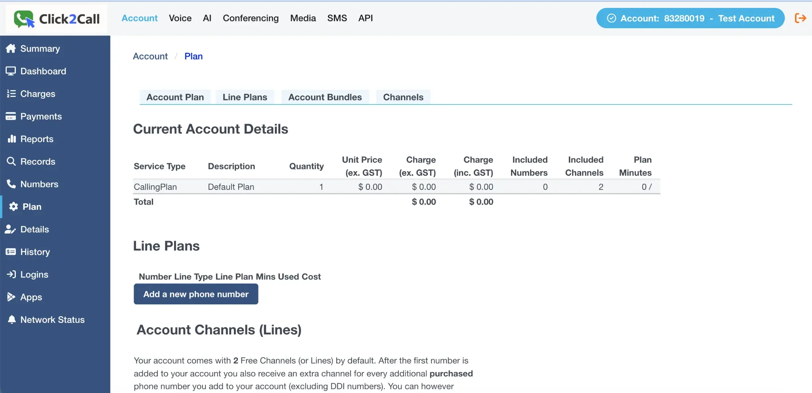Click the Logins arrow icon
This screenshot has height=393, width=812.
tap(11, 274)
